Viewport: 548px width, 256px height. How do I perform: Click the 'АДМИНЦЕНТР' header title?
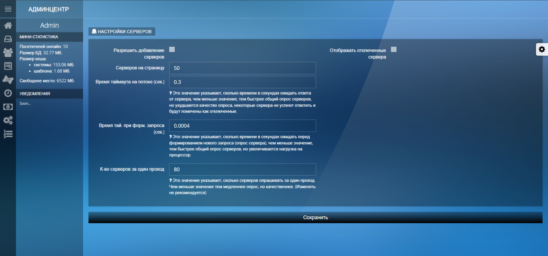pyautogui.click(x=49, y=9)
